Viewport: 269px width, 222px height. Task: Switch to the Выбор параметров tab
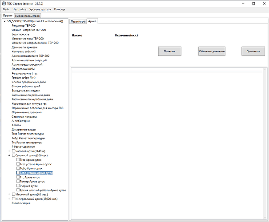pos(28,15)
